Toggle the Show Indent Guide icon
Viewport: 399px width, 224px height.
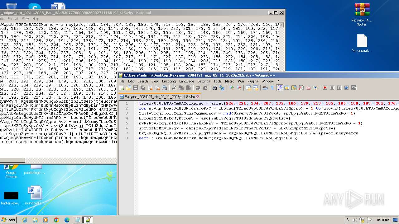click(279, 88)
